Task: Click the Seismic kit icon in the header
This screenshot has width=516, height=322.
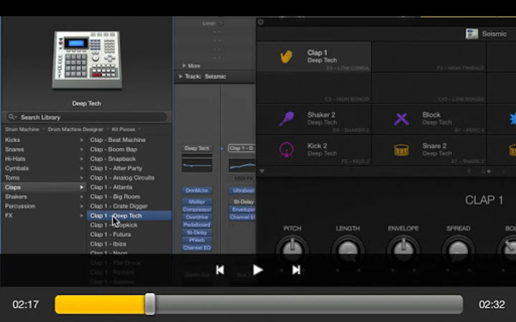Action: coord(472,34)
